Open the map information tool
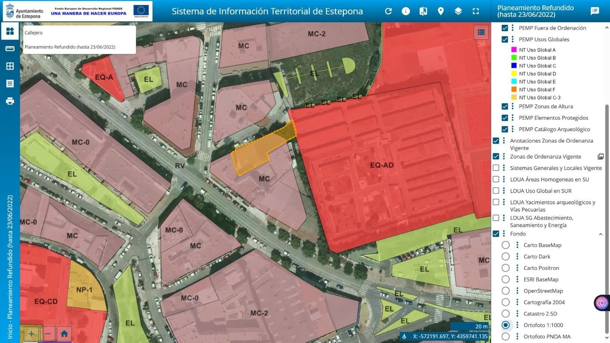Image resolution: width=610 pixels, height=343 pixels. (x=405, y=11)
